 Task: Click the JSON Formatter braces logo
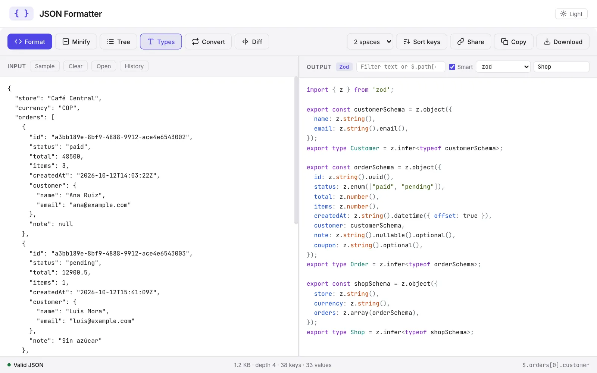click(21, 14)
